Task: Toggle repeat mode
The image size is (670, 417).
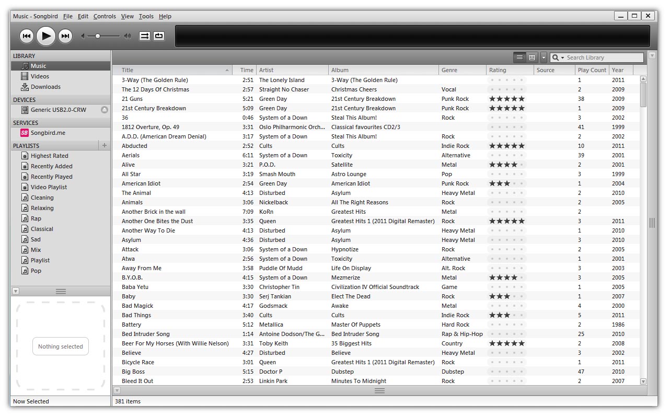Action: (x=159, y=36)
